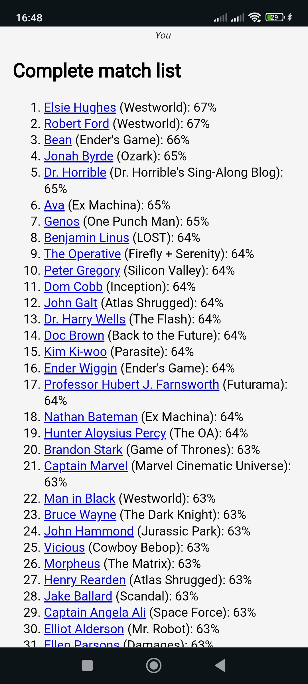Open recent apps with square icon
The image size is (308, 684).
pyautogui.click(x=87, y=665)
